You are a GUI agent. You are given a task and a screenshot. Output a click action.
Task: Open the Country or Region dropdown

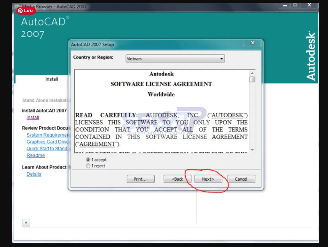click(222, 58)
